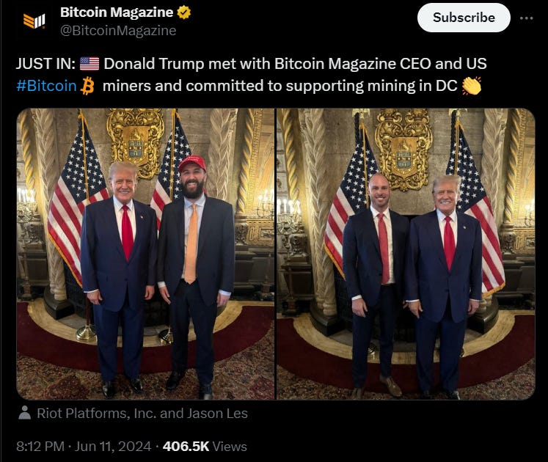
Task: Click the red MAGA cap in left photo
Action: [192, 164]
